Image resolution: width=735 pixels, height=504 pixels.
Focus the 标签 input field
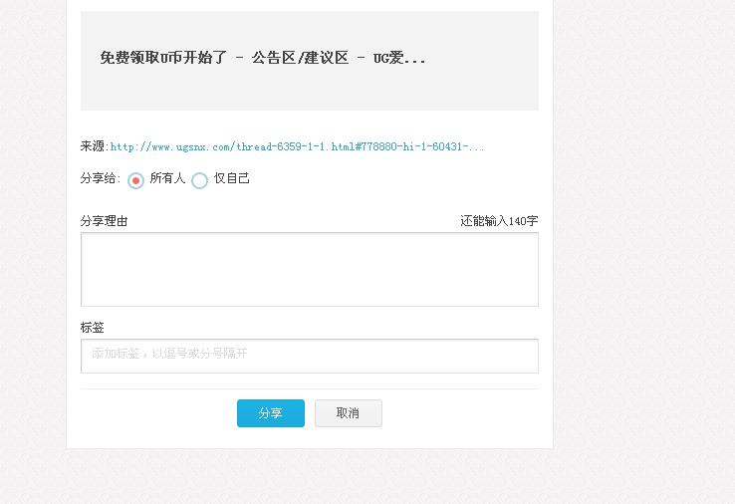click(310, 357)
